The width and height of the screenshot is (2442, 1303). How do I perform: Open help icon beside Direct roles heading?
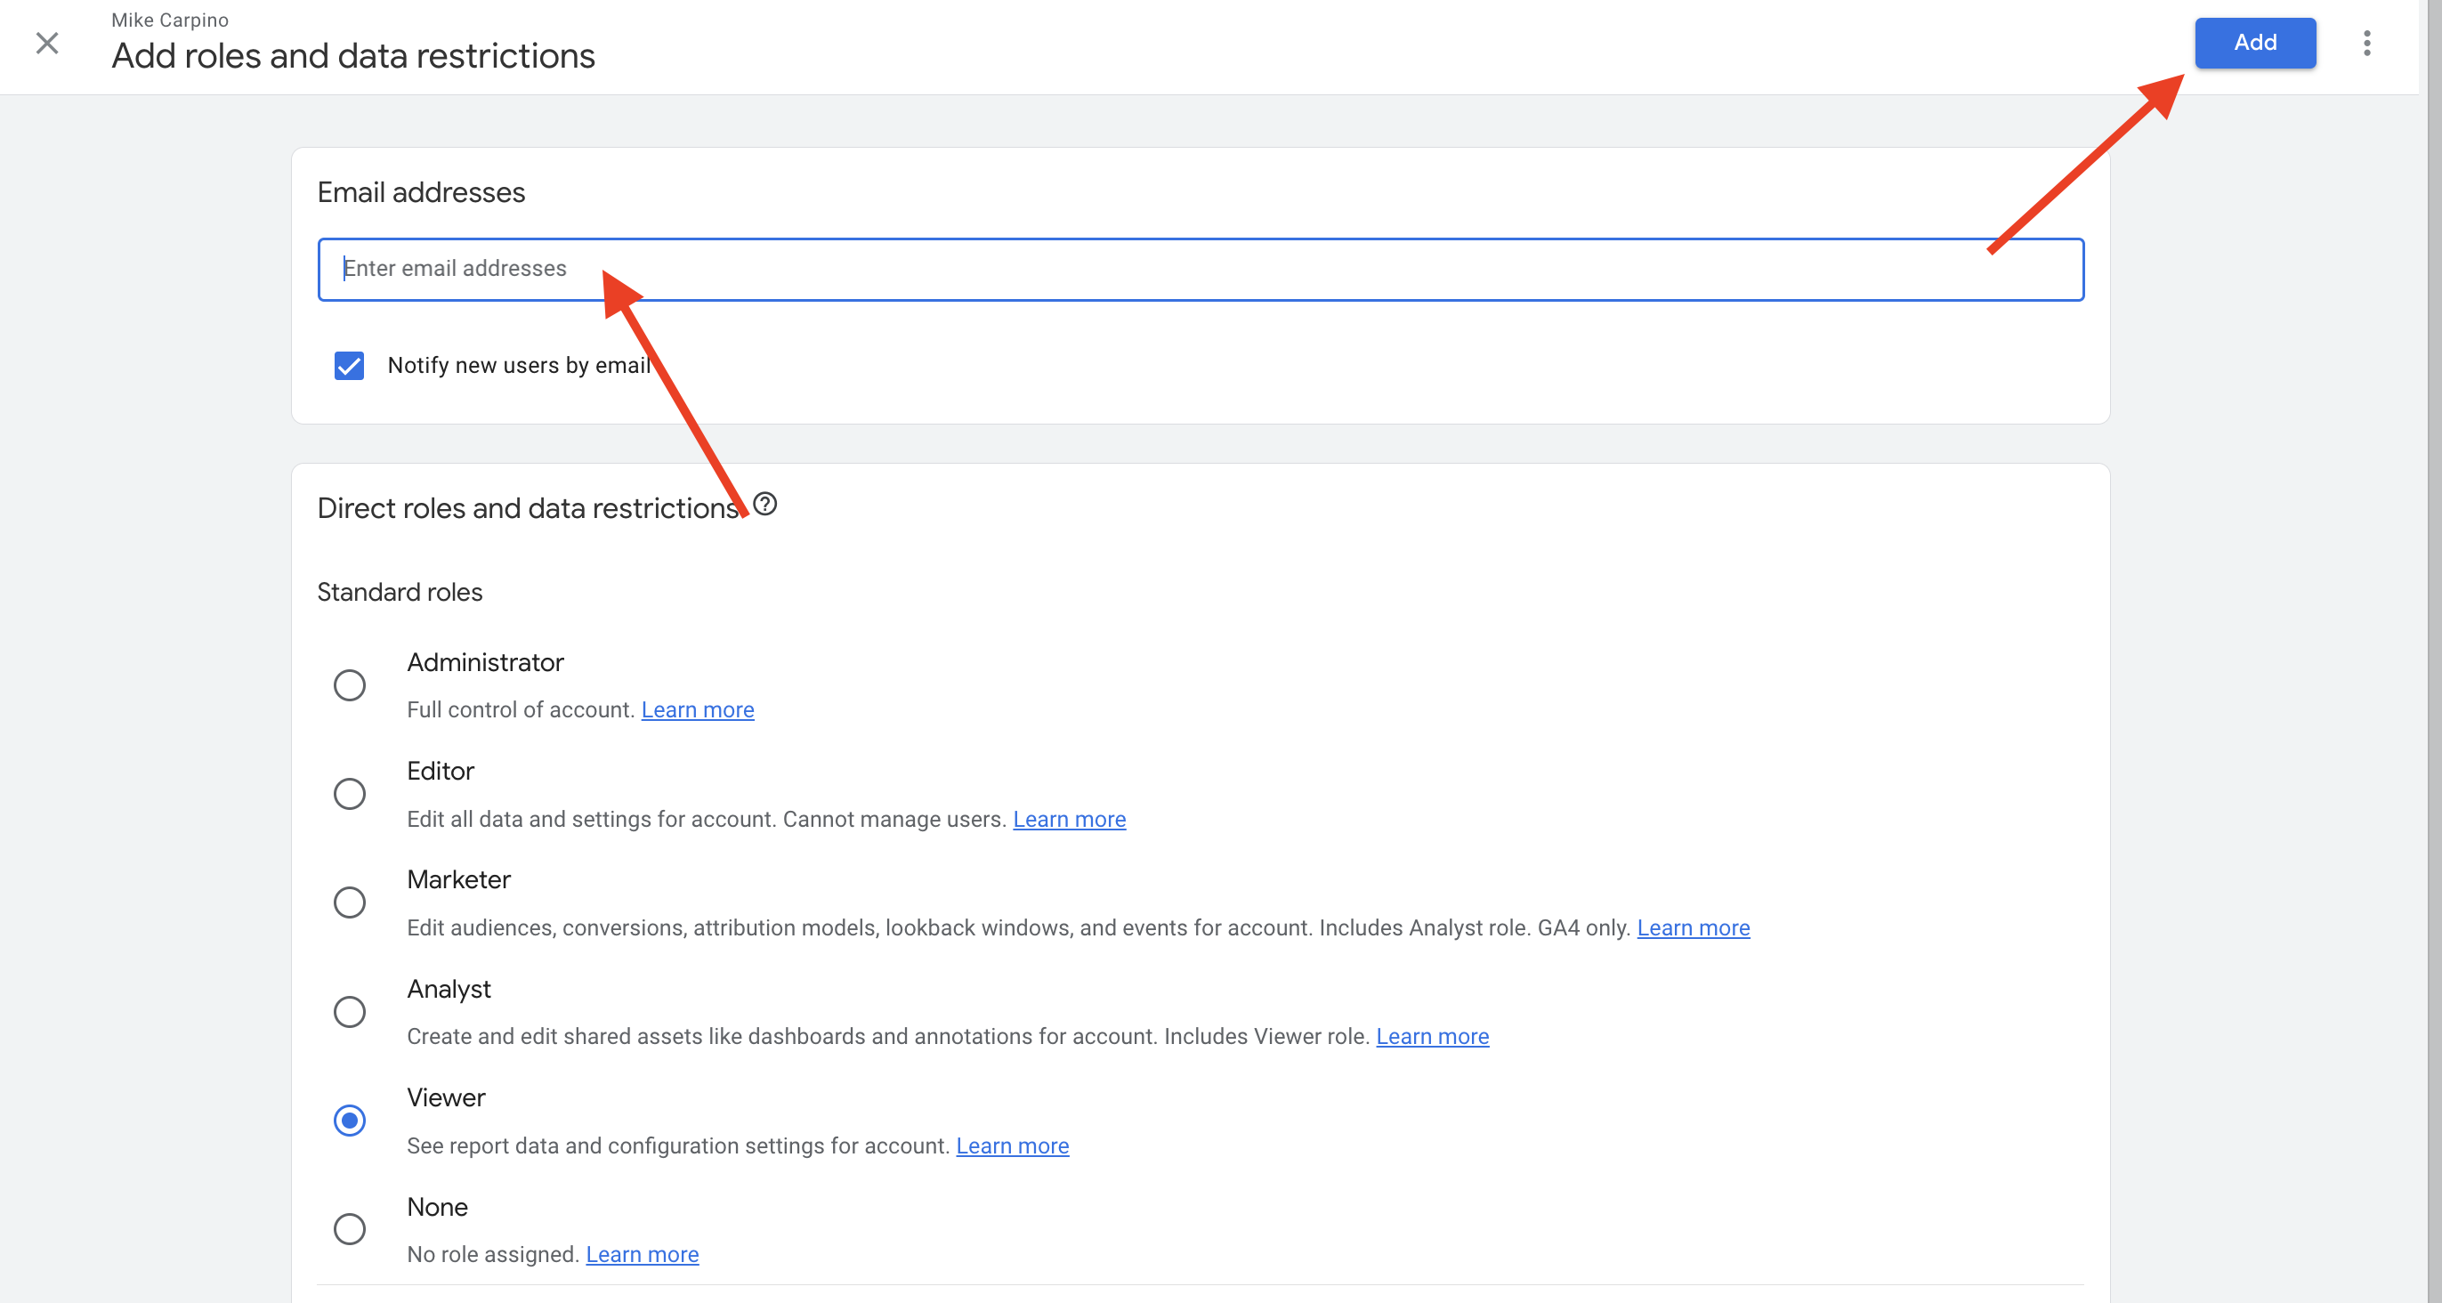point(765,505)
